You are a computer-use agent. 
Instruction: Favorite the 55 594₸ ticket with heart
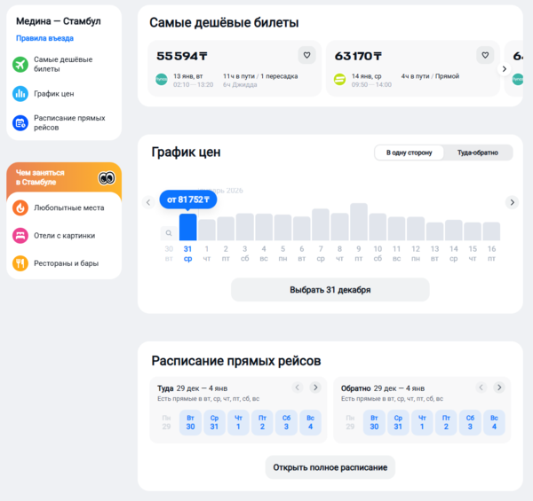[307, 55]
